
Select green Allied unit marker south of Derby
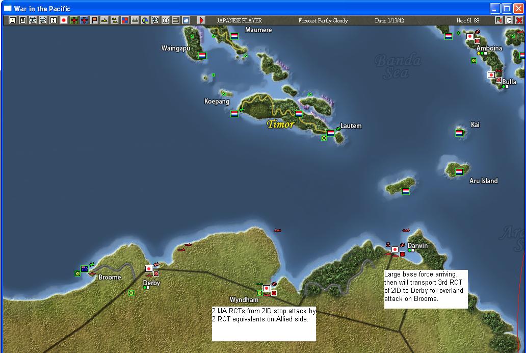tap(131, 293)
